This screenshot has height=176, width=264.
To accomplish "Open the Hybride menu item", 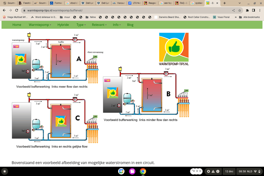I will 63,25.
